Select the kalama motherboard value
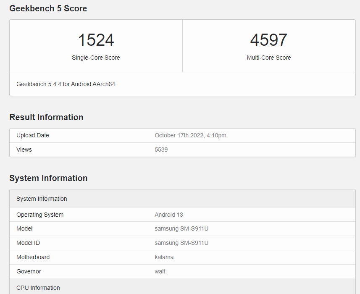Image resolution: width=360 pixels, height=294 pixels. click(164, 257)
